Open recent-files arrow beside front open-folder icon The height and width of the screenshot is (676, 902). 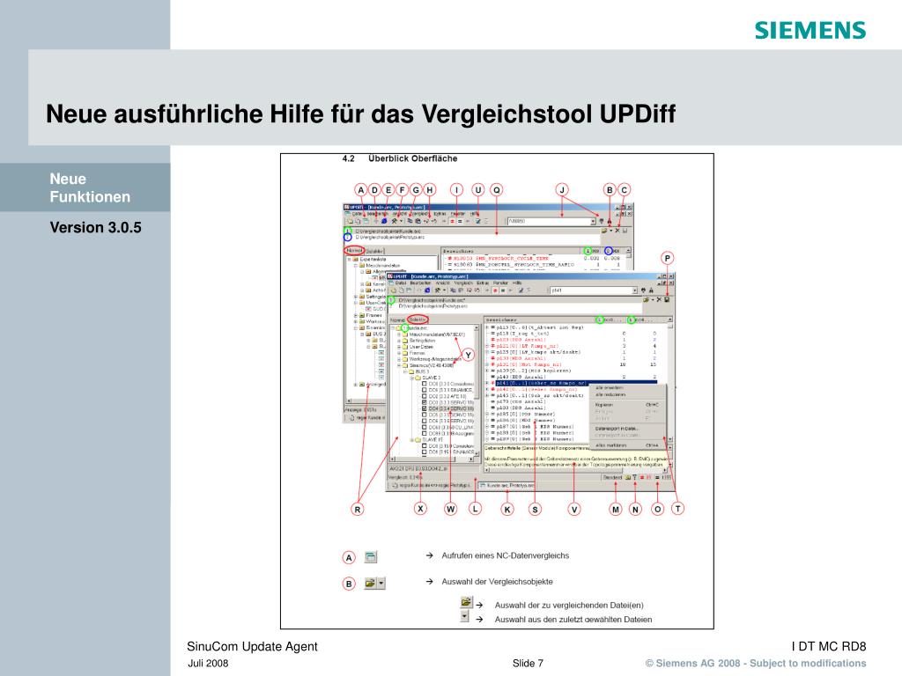coord(653,299)
